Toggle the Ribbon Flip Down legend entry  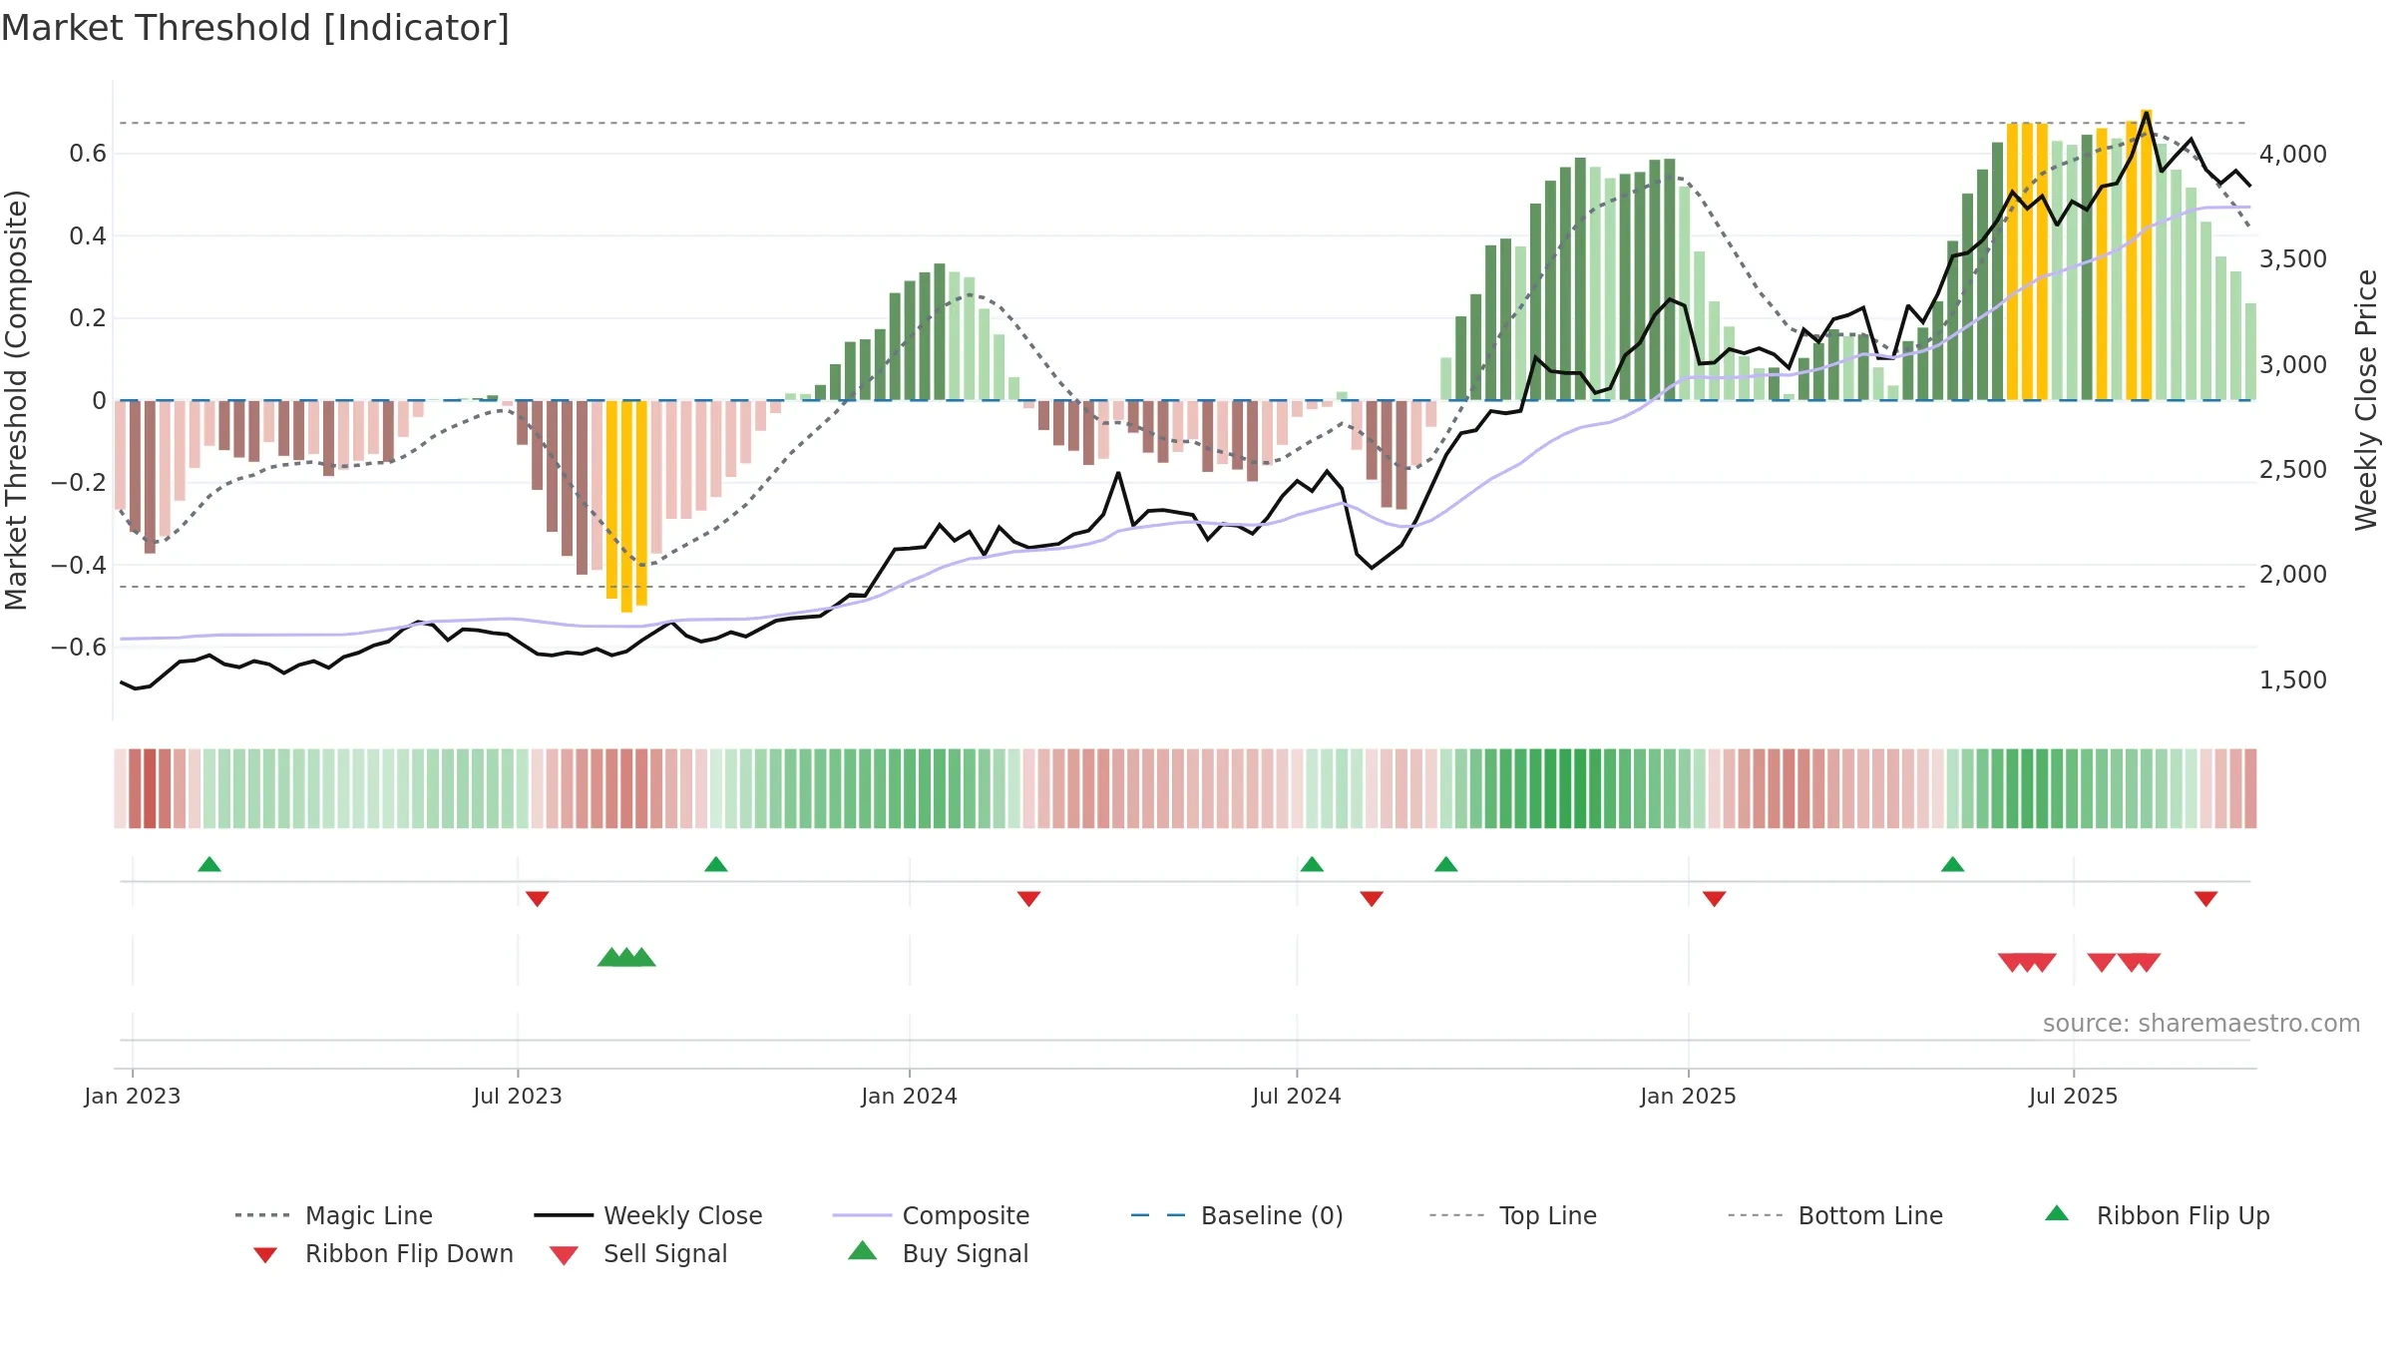[383, 1254]
